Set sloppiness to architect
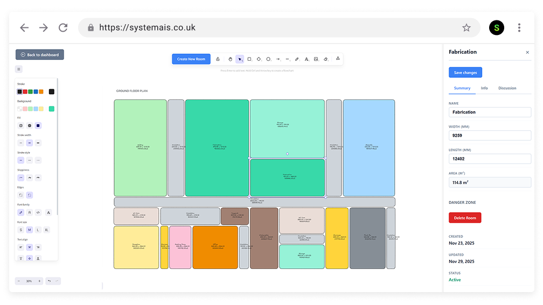The image size is (543, 305). click(21, 178)
